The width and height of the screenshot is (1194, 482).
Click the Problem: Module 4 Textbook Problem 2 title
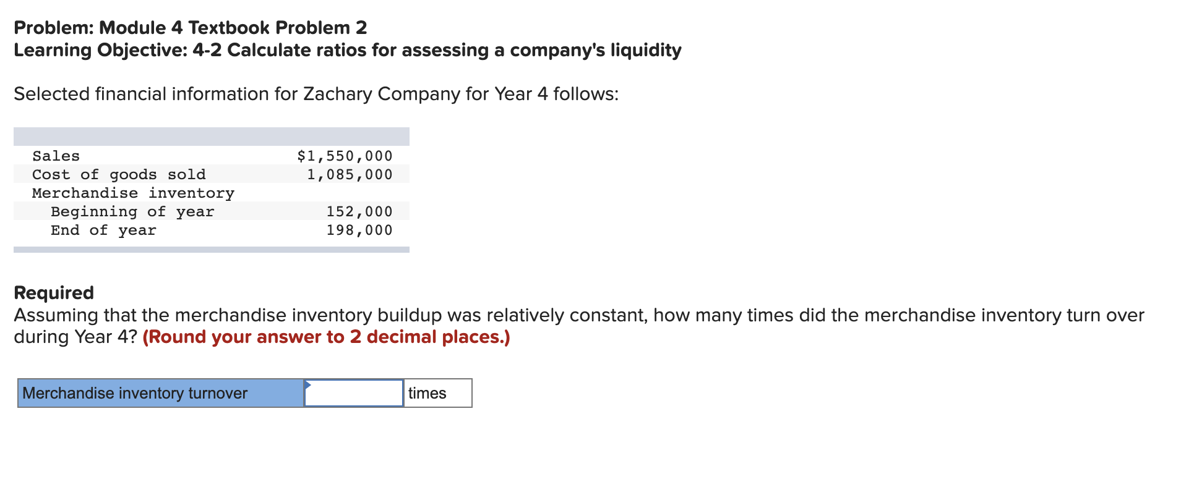coord(190,27)
